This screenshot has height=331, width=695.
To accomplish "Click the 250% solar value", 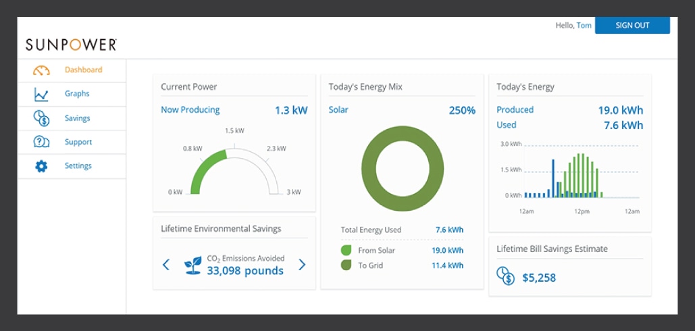I will (462, 110).
